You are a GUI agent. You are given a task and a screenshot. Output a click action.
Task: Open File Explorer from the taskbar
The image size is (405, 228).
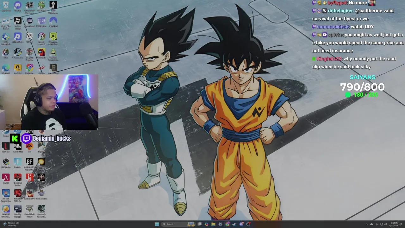pos(213,224)
